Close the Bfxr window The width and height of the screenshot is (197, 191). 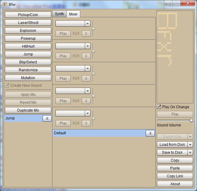click(188, 3)
